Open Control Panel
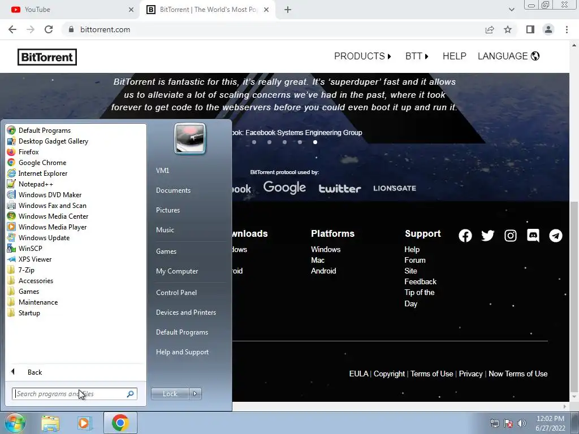Screen dimensions: 579x434 [x=176, y=292]
